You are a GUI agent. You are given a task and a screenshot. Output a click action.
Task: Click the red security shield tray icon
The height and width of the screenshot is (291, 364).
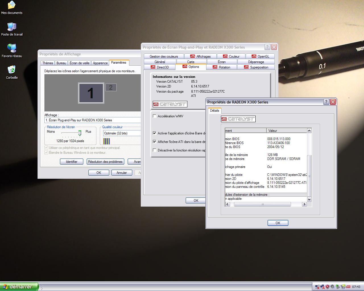[x=328, y=287]
